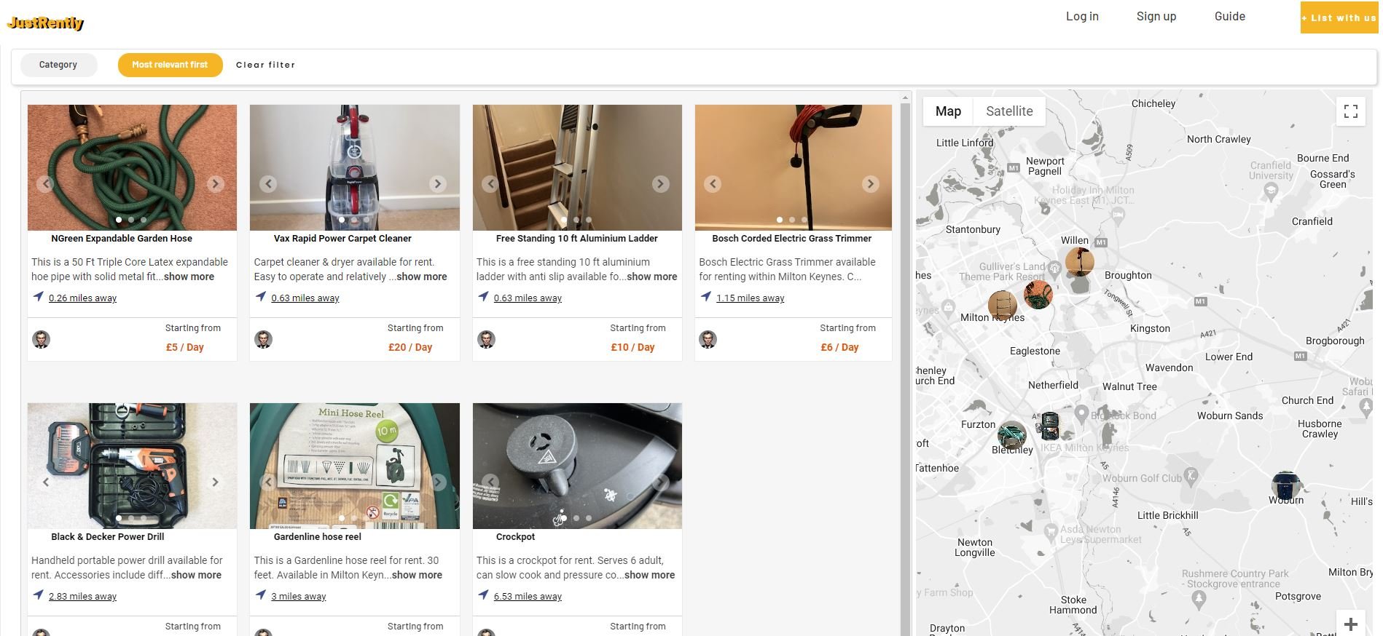Switch the map to Satellite view
This screenshot has height=636, width=1383.
click(x=1009, y=111)
